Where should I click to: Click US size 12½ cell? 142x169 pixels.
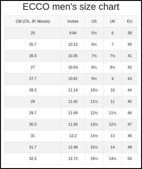coord(94,113)
